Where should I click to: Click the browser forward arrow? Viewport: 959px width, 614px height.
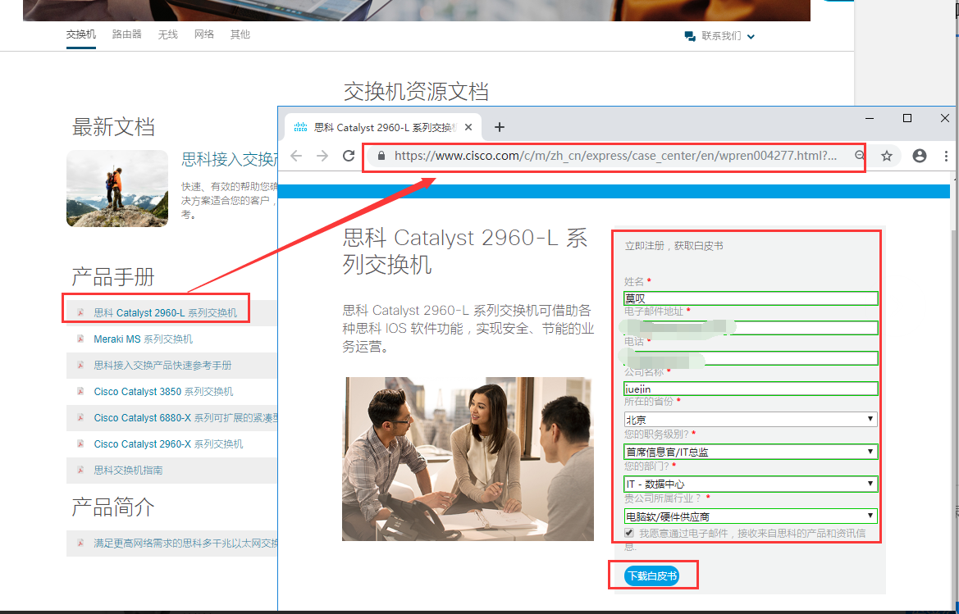322,156
